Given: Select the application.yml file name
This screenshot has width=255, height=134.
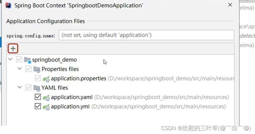Looking at the screenshot, I should 70,107.
